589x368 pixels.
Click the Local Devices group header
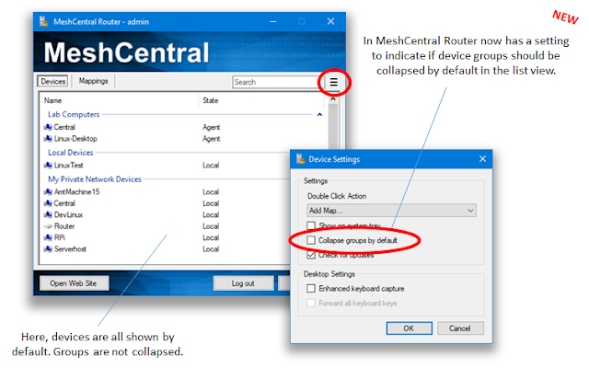70,153
